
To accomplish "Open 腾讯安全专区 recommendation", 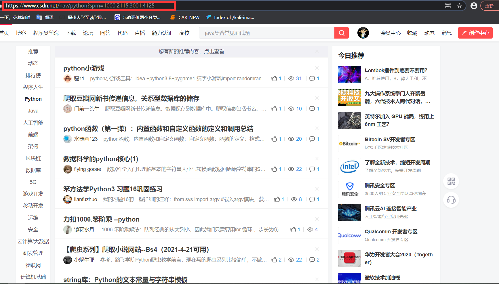I will coord(380,186).
